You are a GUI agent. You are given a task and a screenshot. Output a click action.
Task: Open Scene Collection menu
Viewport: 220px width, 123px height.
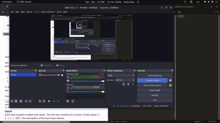(48, 12)
